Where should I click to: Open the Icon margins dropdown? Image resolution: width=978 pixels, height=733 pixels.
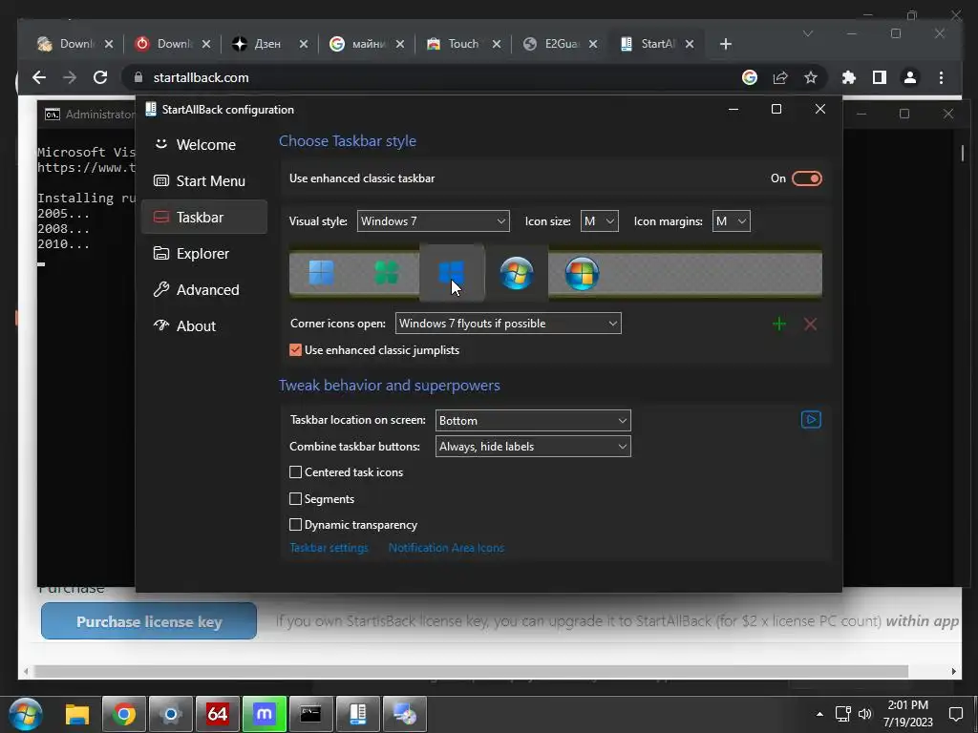coord(731,221)
